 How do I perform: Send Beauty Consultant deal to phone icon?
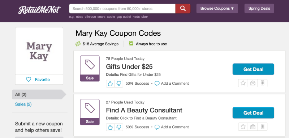click(x=263, y=126)
